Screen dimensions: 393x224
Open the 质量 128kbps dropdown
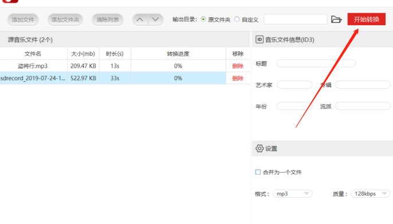pos(371,194)
